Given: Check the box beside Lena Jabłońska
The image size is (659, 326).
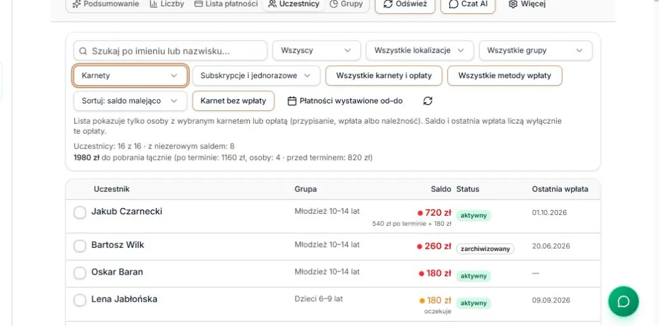Looking at the screenshot, I should [x=80, y=300].
